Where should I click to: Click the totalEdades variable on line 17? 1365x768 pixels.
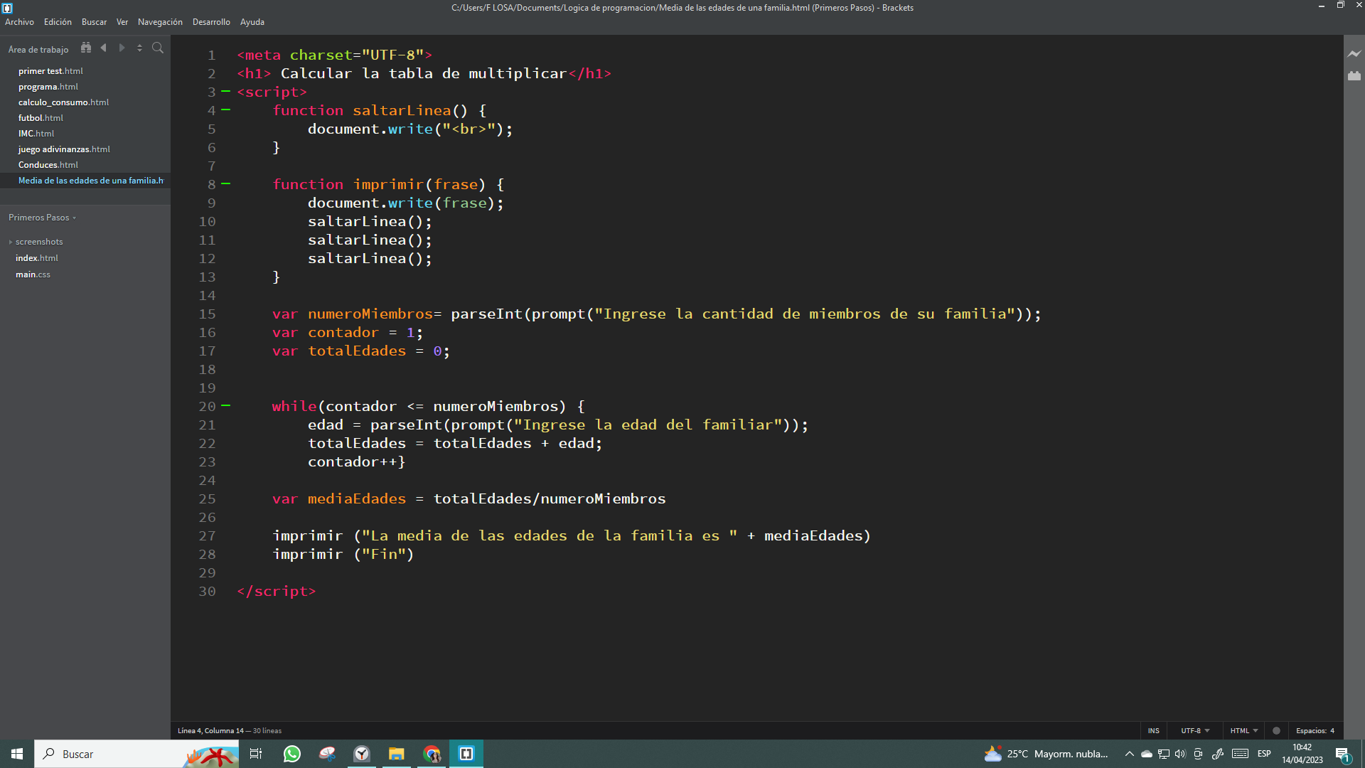tap(357, 351)
